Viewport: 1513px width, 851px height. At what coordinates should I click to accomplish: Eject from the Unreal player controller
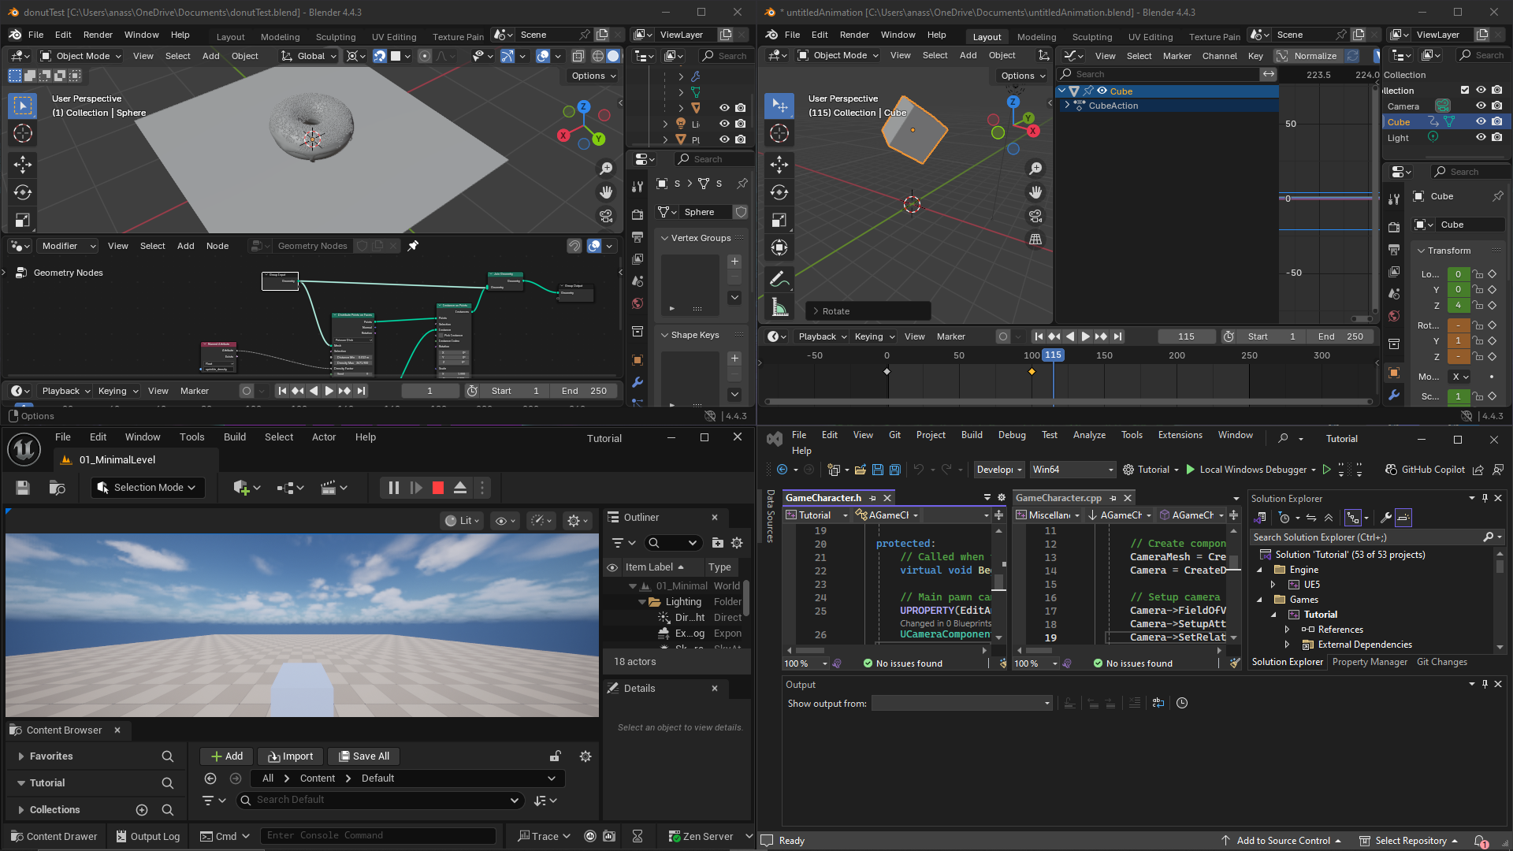pos(460,488)
